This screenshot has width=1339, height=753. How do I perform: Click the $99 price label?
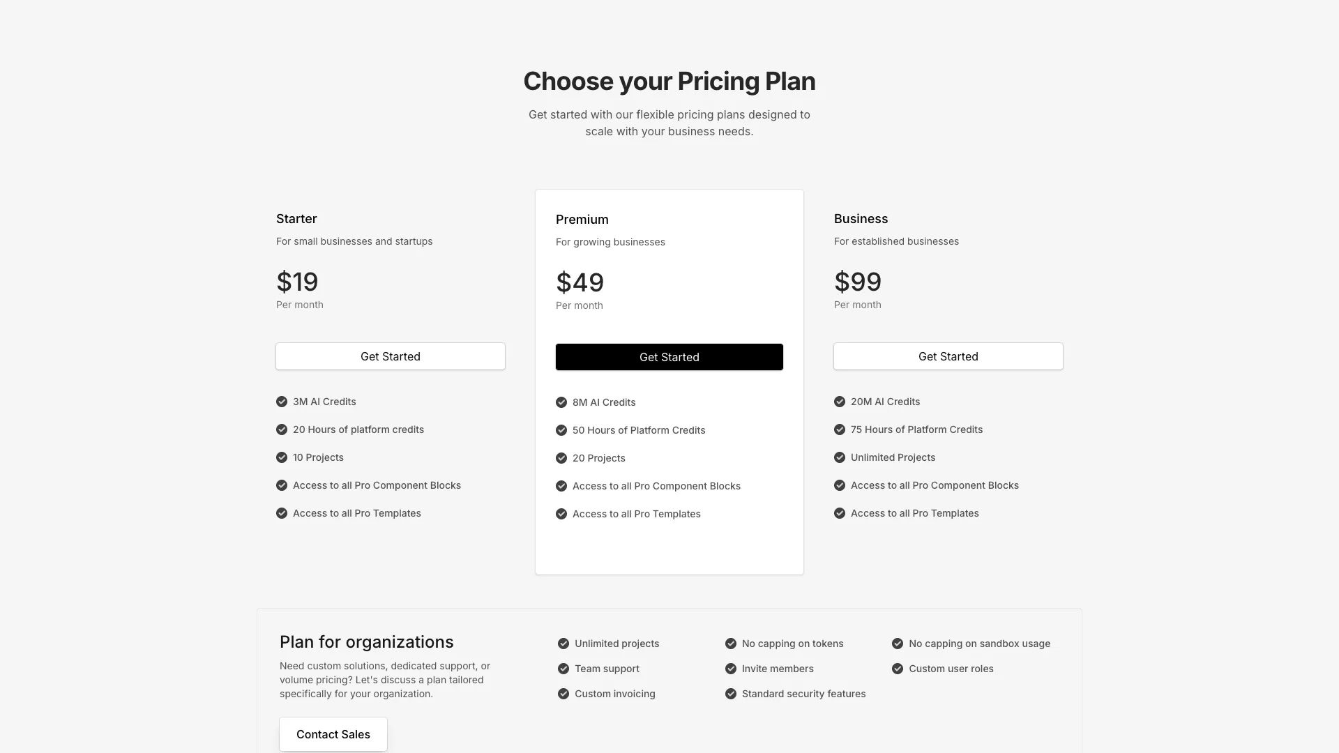point(857,282)
